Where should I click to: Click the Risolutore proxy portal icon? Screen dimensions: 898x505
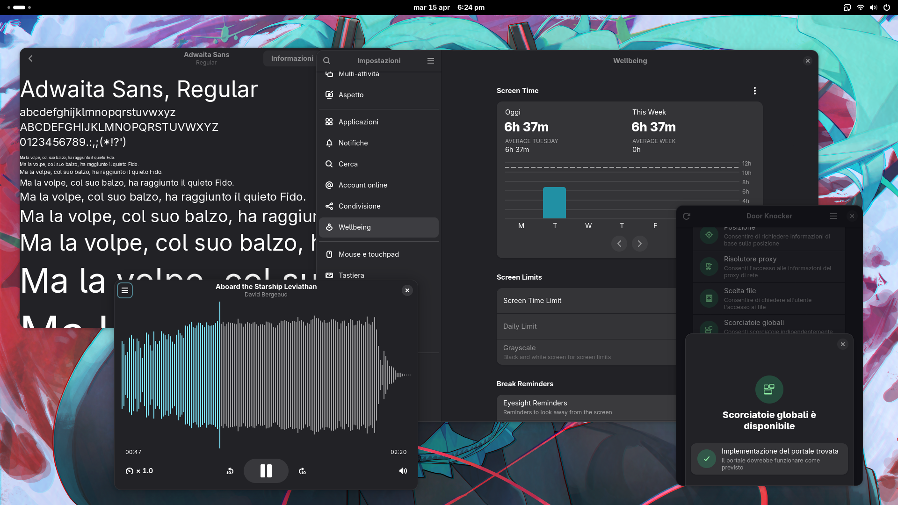[x=709, y=267]
